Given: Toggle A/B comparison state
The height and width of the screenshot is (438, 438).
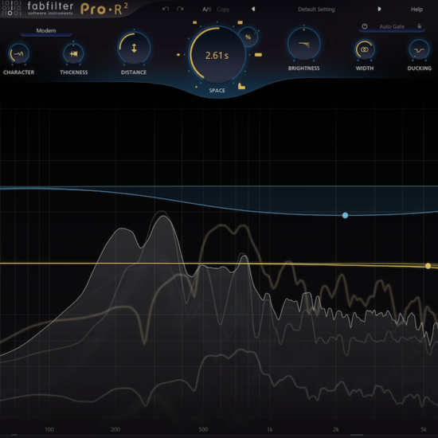Looking at the screenshot, I should tap(207, 10).
